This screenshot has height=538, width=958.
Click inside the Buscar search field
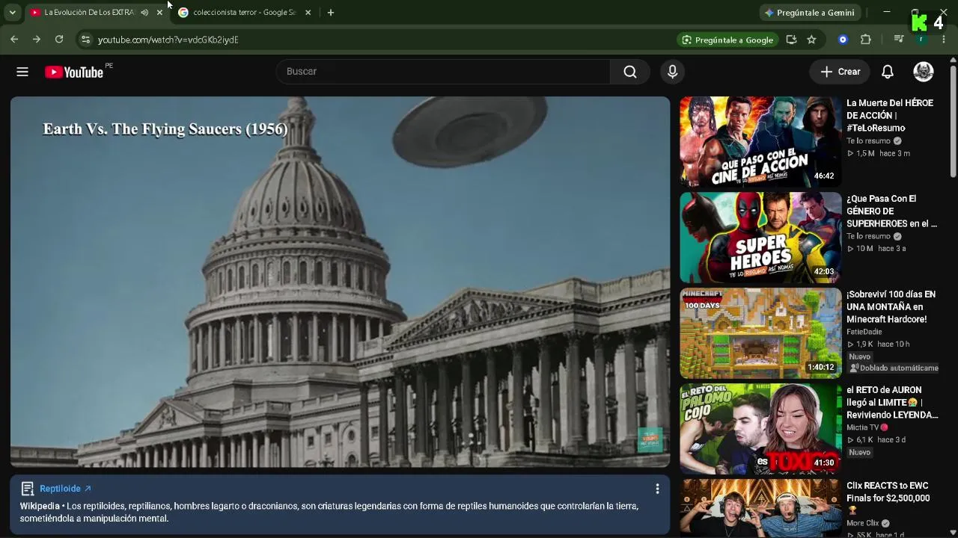click(443, 72)
